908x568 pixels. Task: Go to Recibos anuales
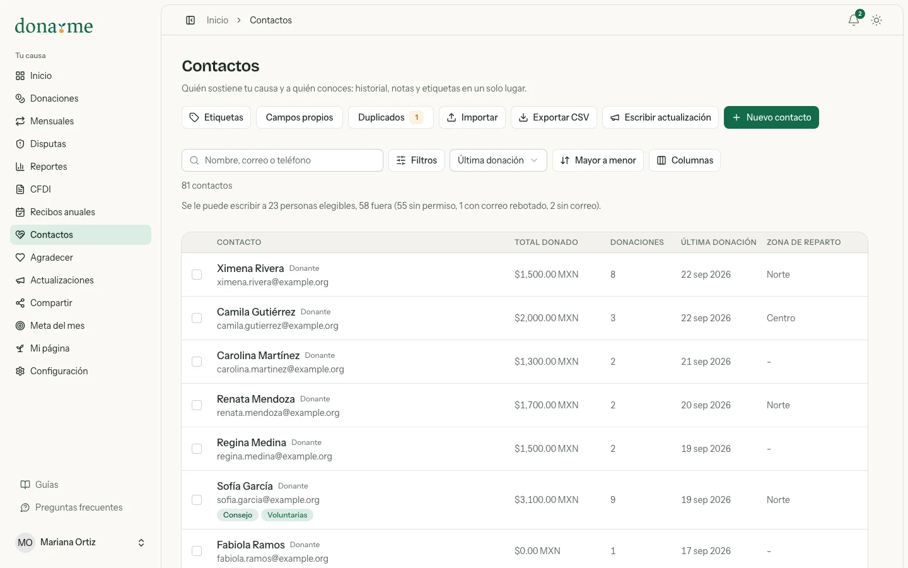click(x=81, y=212)
